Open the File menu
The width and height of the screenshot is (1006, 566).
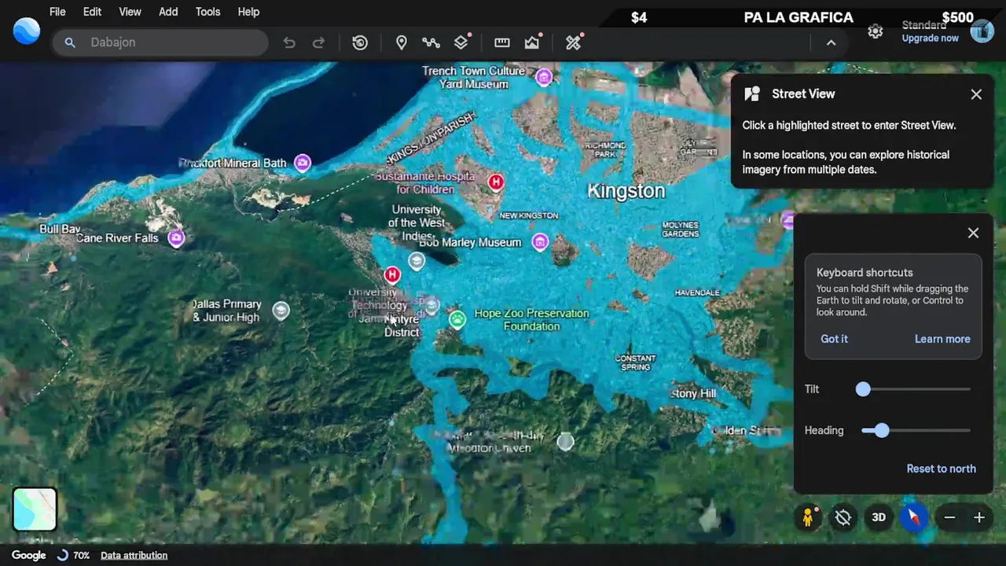57,12
